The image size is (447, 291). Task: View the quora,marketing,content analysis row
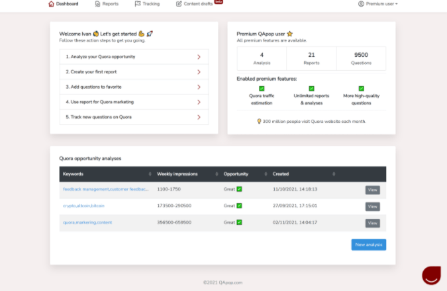pyautogui.click(x=372, y=223)
